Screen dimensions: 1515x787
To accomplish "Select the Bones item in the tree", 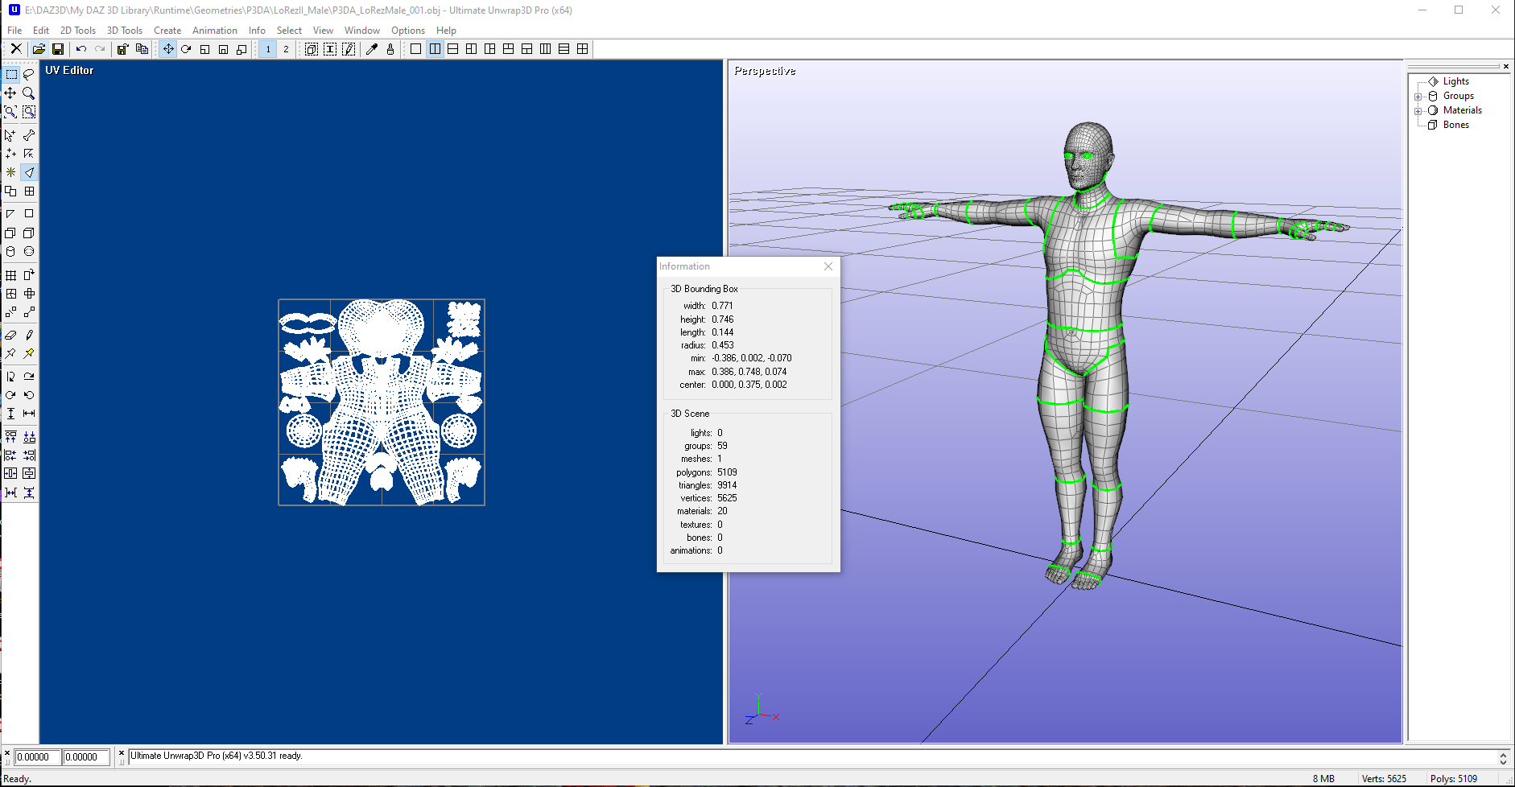I will coord(1455,125).
